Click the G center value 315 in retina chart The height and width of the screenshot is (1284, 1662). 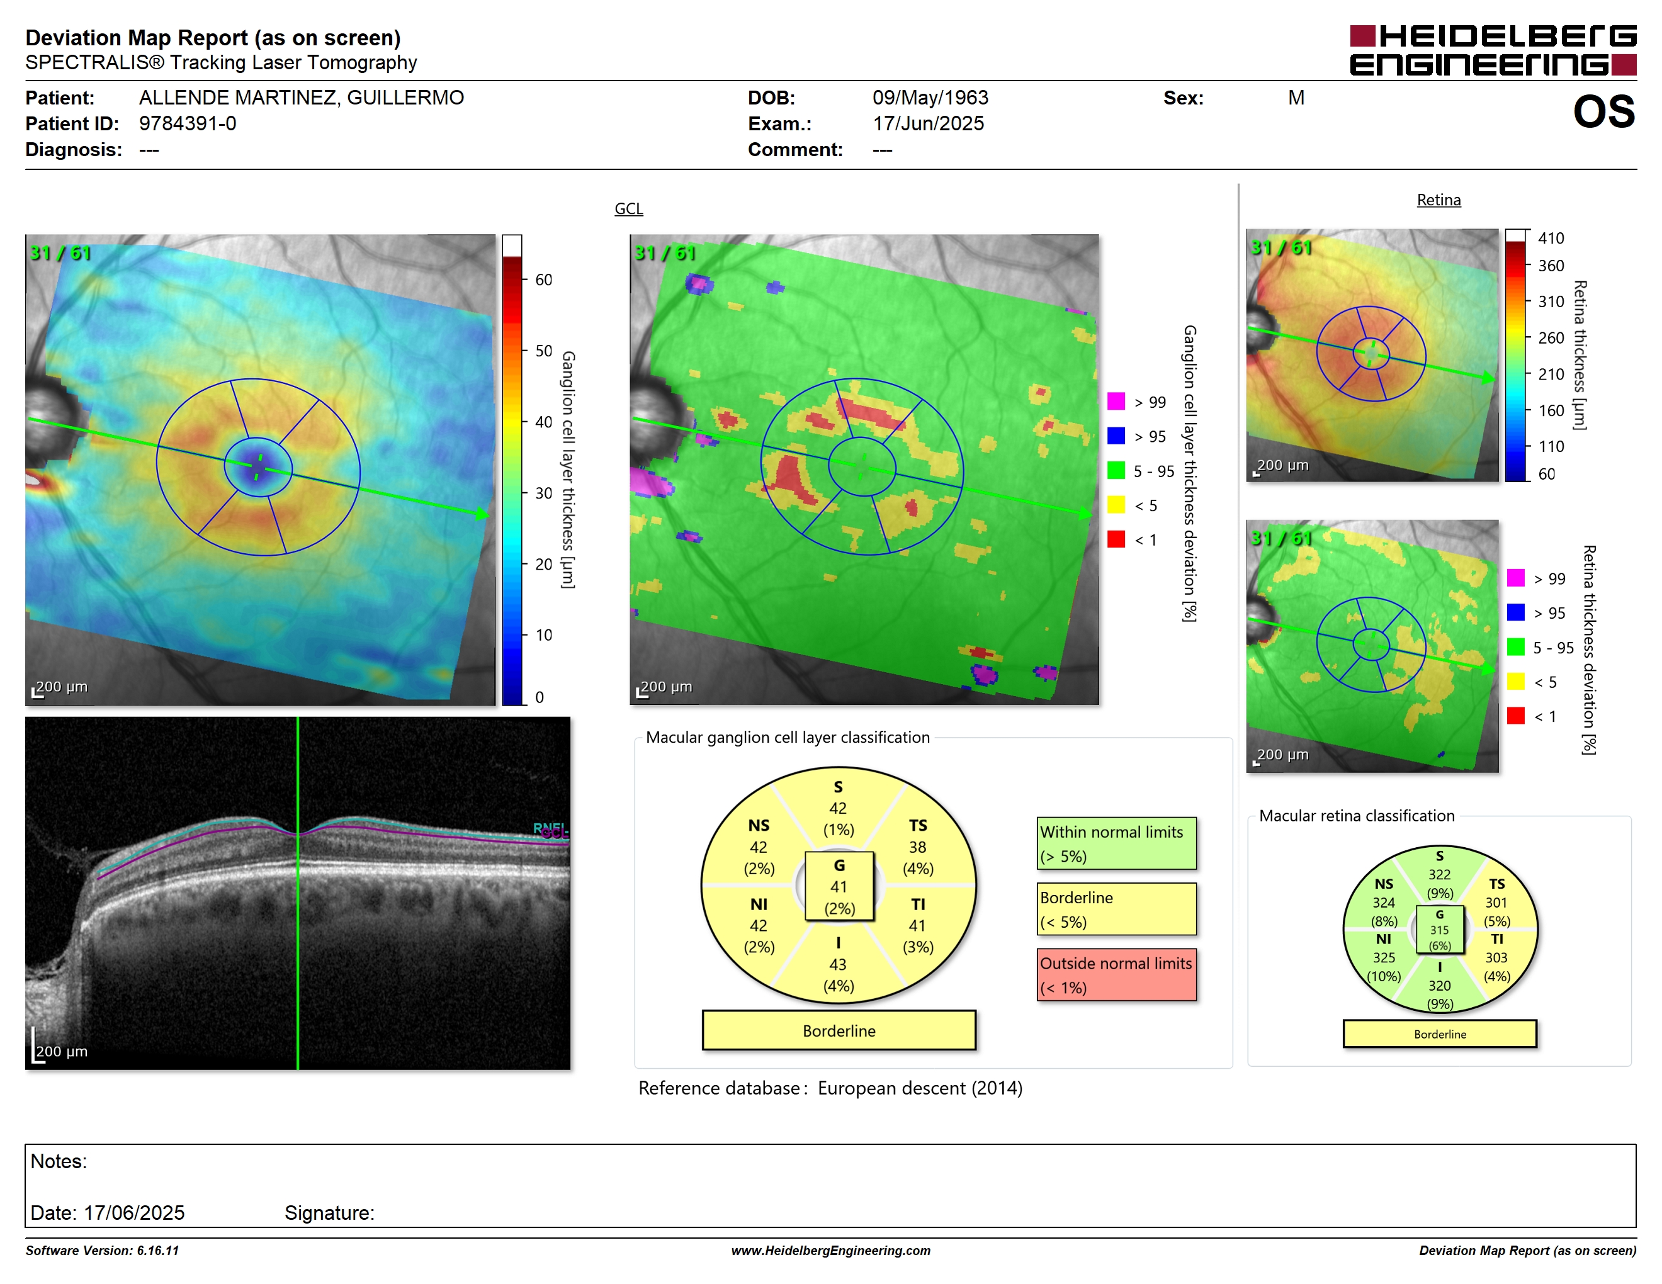pyautogui.click(x=1439, y=930)
